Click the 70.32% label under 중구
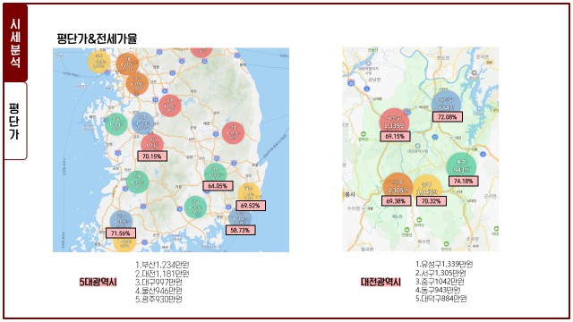Screen dimensions: 573x322 tap(432, 200)
